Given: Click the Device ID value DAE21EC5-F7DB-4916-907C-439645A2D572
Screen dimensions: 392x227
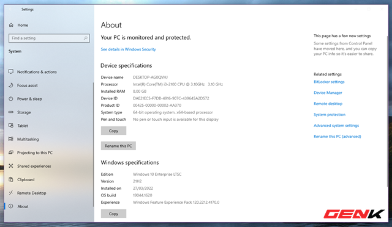Looking at the screenshot, I should tap(171, 98).
